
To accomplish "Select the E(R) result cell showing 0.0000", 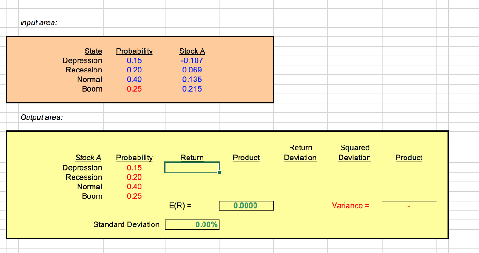I will point(246,206).
